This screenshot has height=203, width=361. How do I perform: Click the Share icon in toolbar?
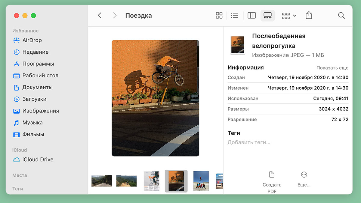[x=309, y=16]
